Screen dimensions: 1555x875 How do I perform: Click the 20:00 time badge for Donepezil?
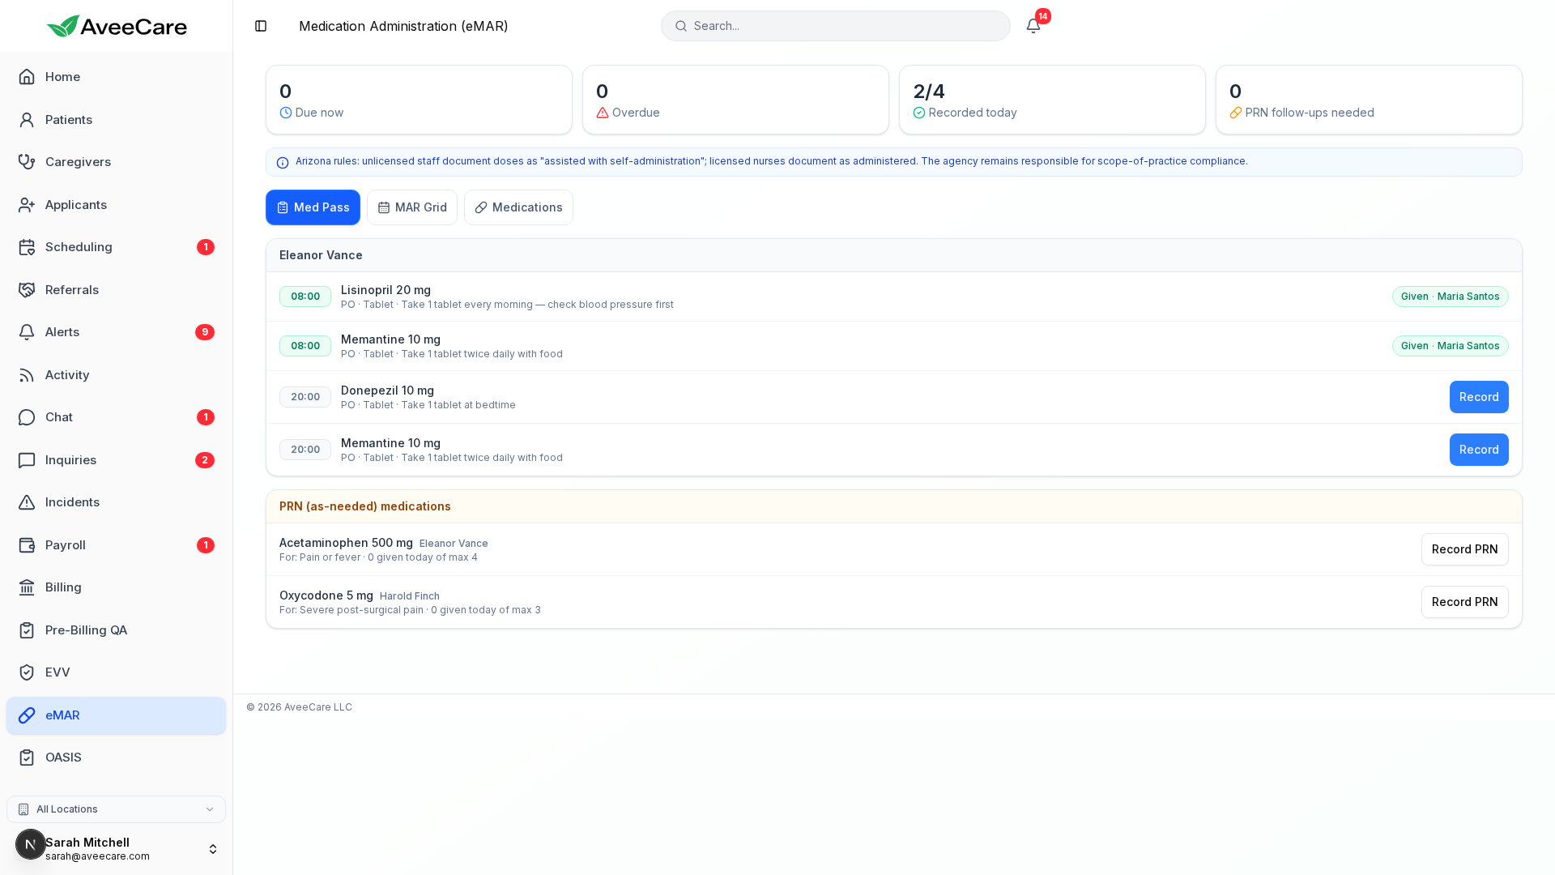(x=305, y=397)
